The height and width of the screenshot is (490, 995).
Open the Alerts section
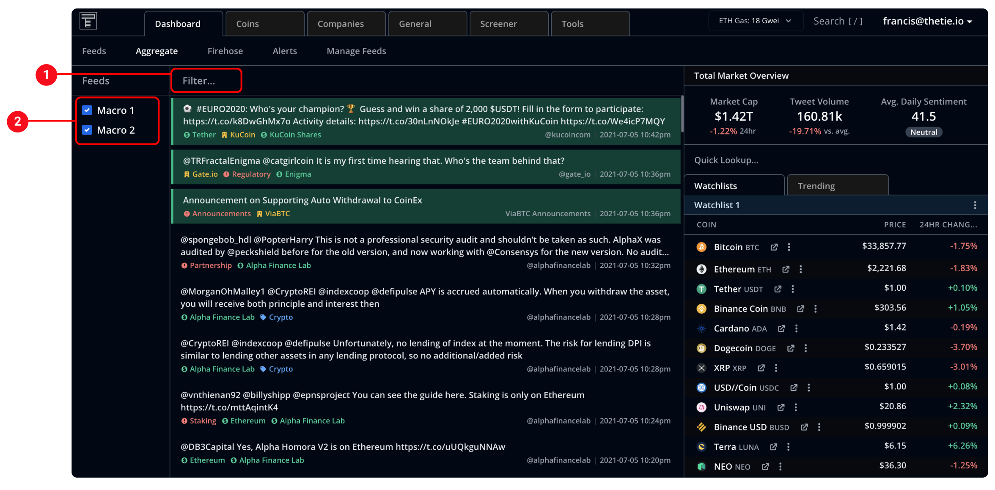coord(285,51)
